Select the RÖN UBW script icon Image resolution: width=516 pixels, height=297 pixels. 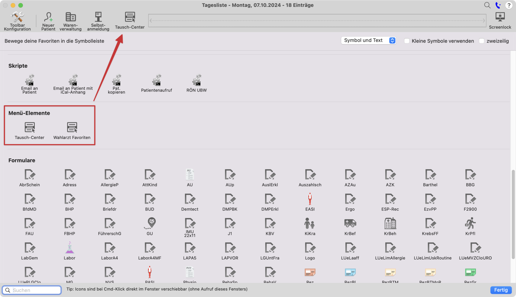click(x=197, y=83)
